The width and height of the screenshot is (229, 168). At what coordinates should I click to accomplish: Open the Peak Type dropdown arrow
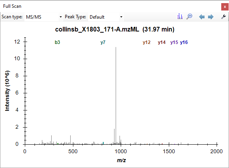coord(121,17)
